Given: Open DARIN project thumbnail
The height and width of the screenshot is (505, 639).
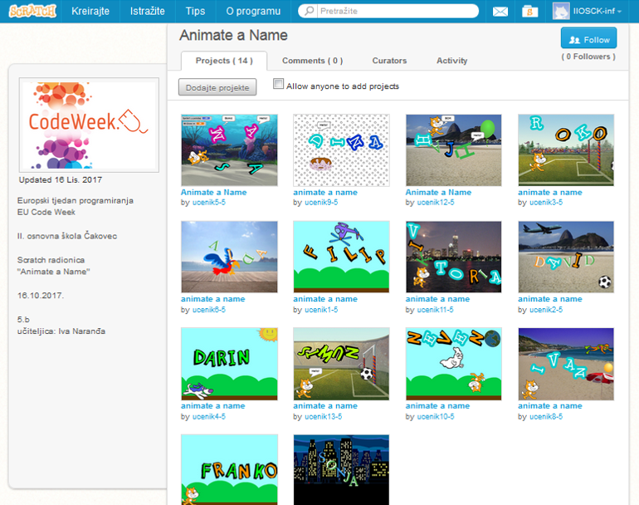Looking at the screenshot, I should [229, 364].
